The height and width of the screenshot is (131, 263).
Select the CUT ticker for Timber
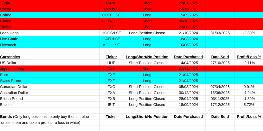[111, 27]
